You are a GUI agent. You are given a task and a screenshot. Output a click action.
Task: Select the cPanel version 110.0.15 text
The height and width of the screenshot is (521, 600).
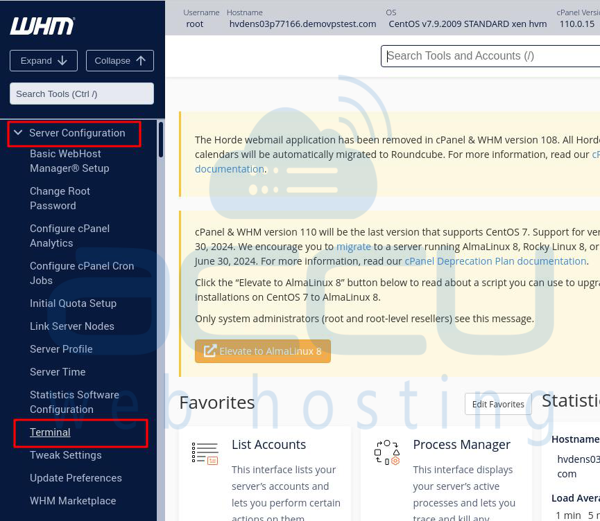(x=577, y=24)
